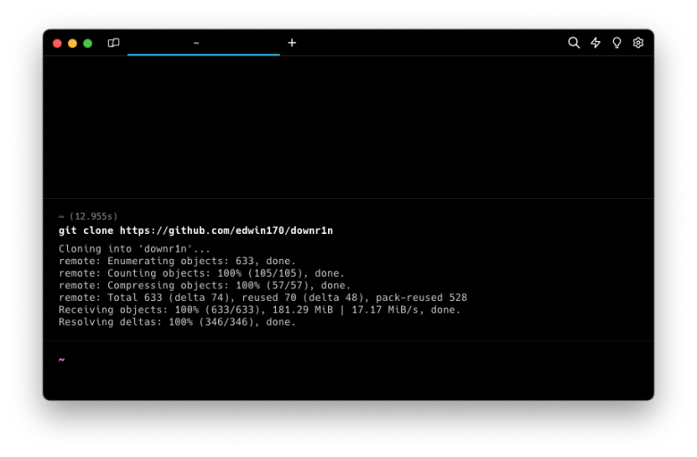Select the "~" terminal tab
697x457 pixels.
tap(203, 43)
